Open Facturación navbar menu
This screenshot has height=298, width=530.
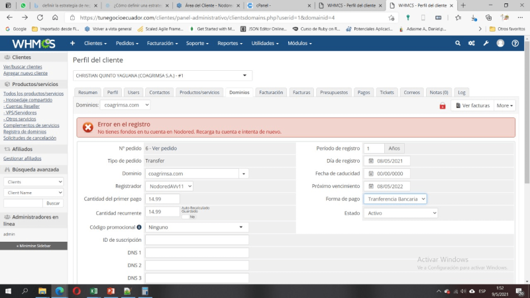coord(162,43)
